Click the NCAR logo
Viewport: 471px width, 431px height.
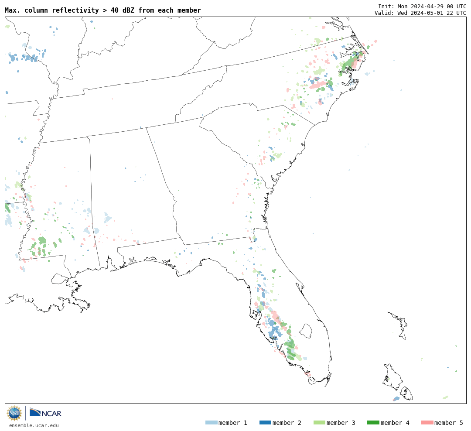[x=45, y=413]
